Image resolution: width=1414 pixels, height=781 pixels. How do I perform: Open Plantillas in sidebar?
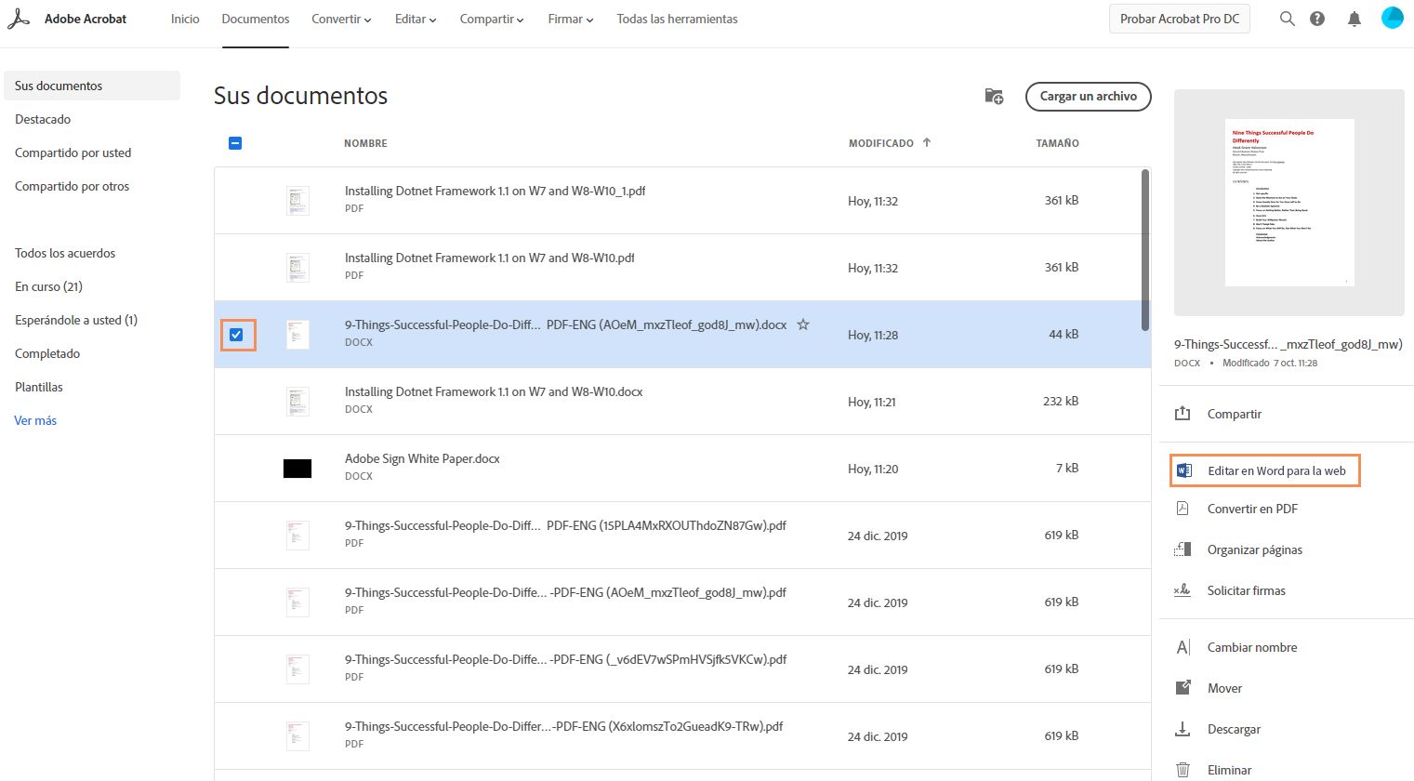[x=39, y=387]
